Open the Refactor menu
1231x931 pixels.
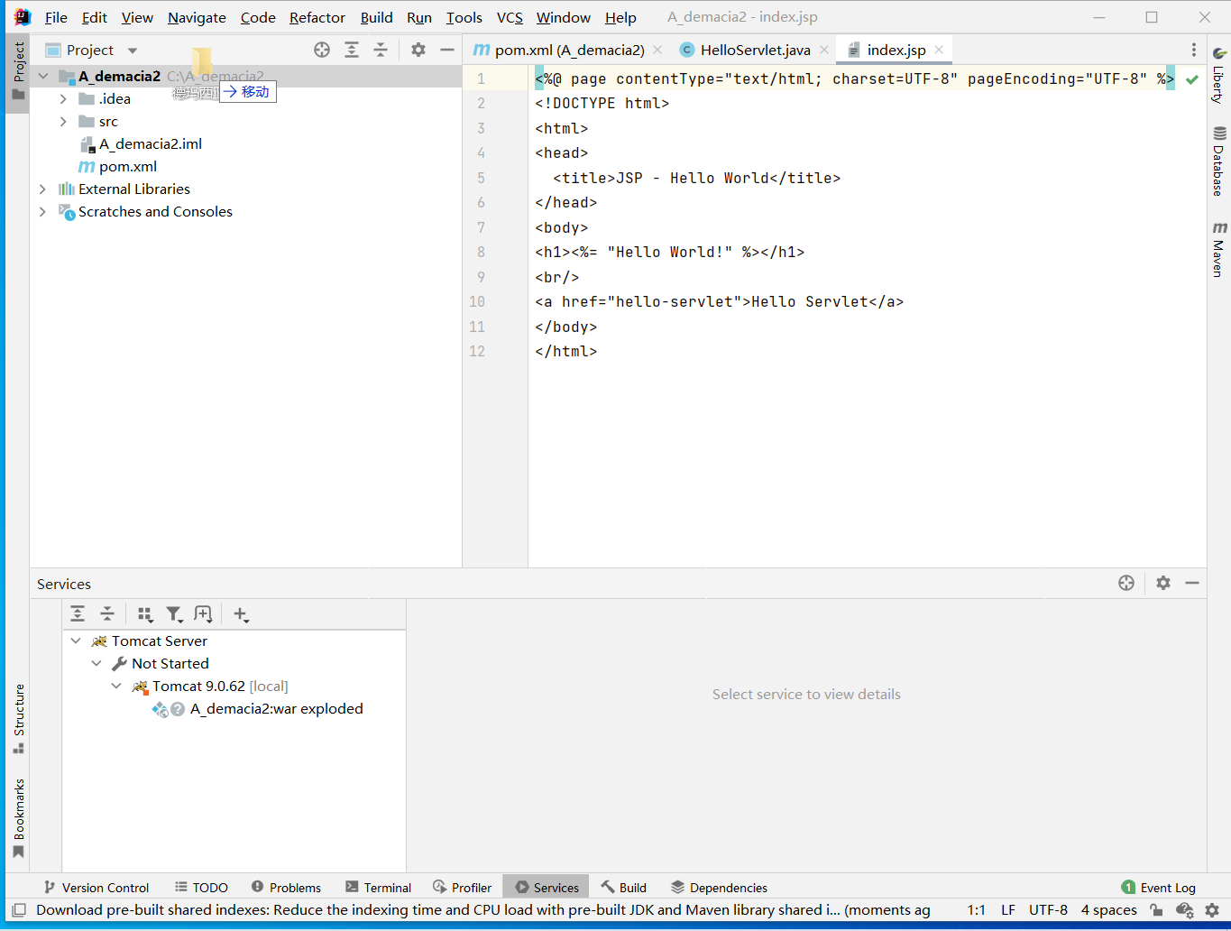point(317,17)
